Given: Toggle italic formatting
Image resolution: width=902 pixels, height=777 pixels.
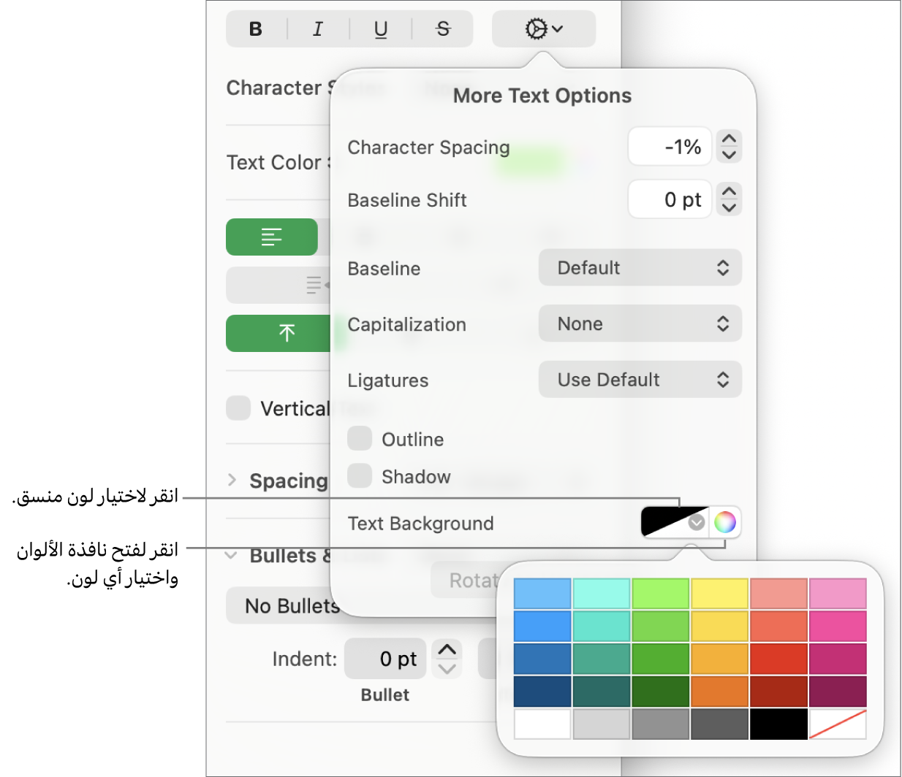Looking at the screenshot, I should pos(318,29).
